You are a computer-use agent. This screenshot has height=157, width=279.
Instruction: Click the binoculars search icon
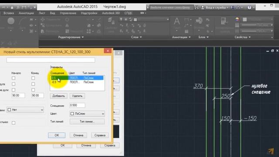[197, 7]
